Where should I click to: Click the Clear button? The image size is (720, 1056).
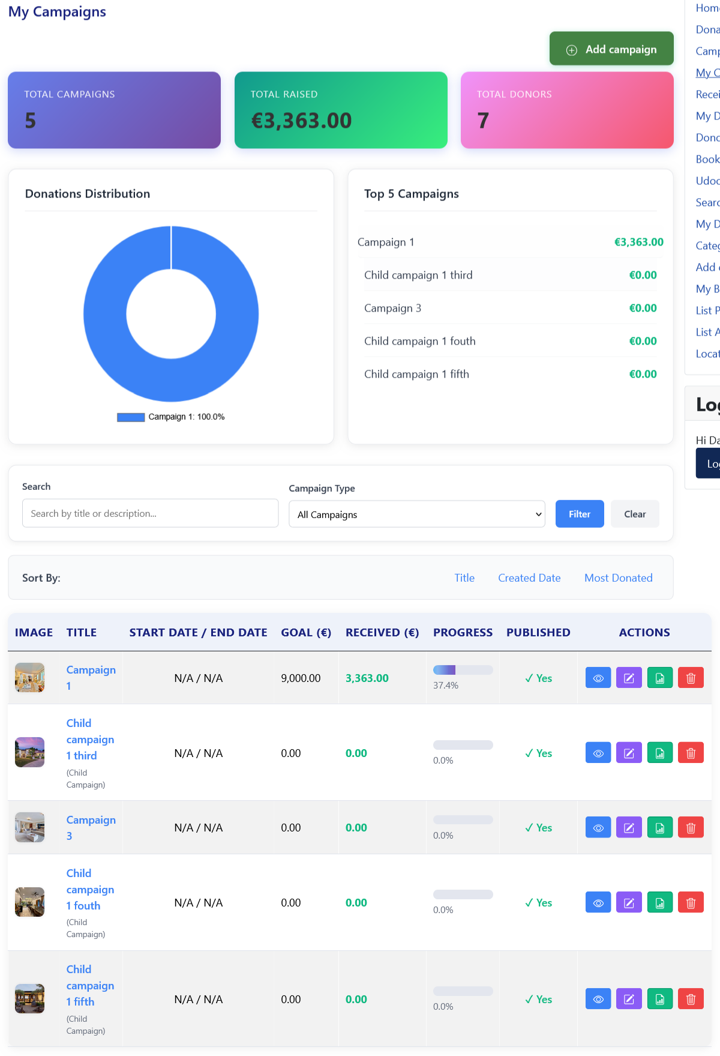pos(634,514)
